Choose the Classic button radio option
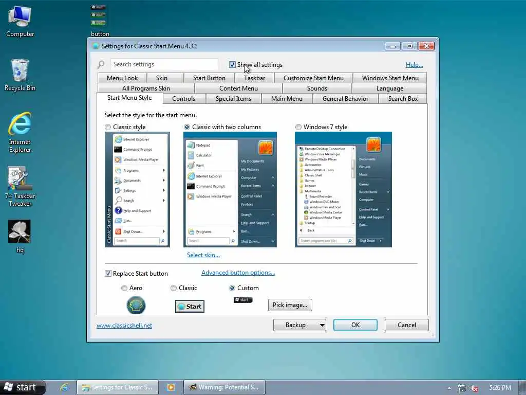 tap(174, 288)
